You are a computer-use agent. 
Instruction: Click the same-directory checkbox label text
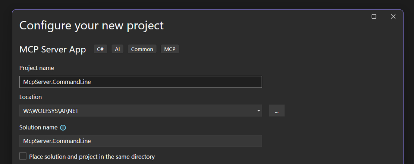click(x=92, y=157)
